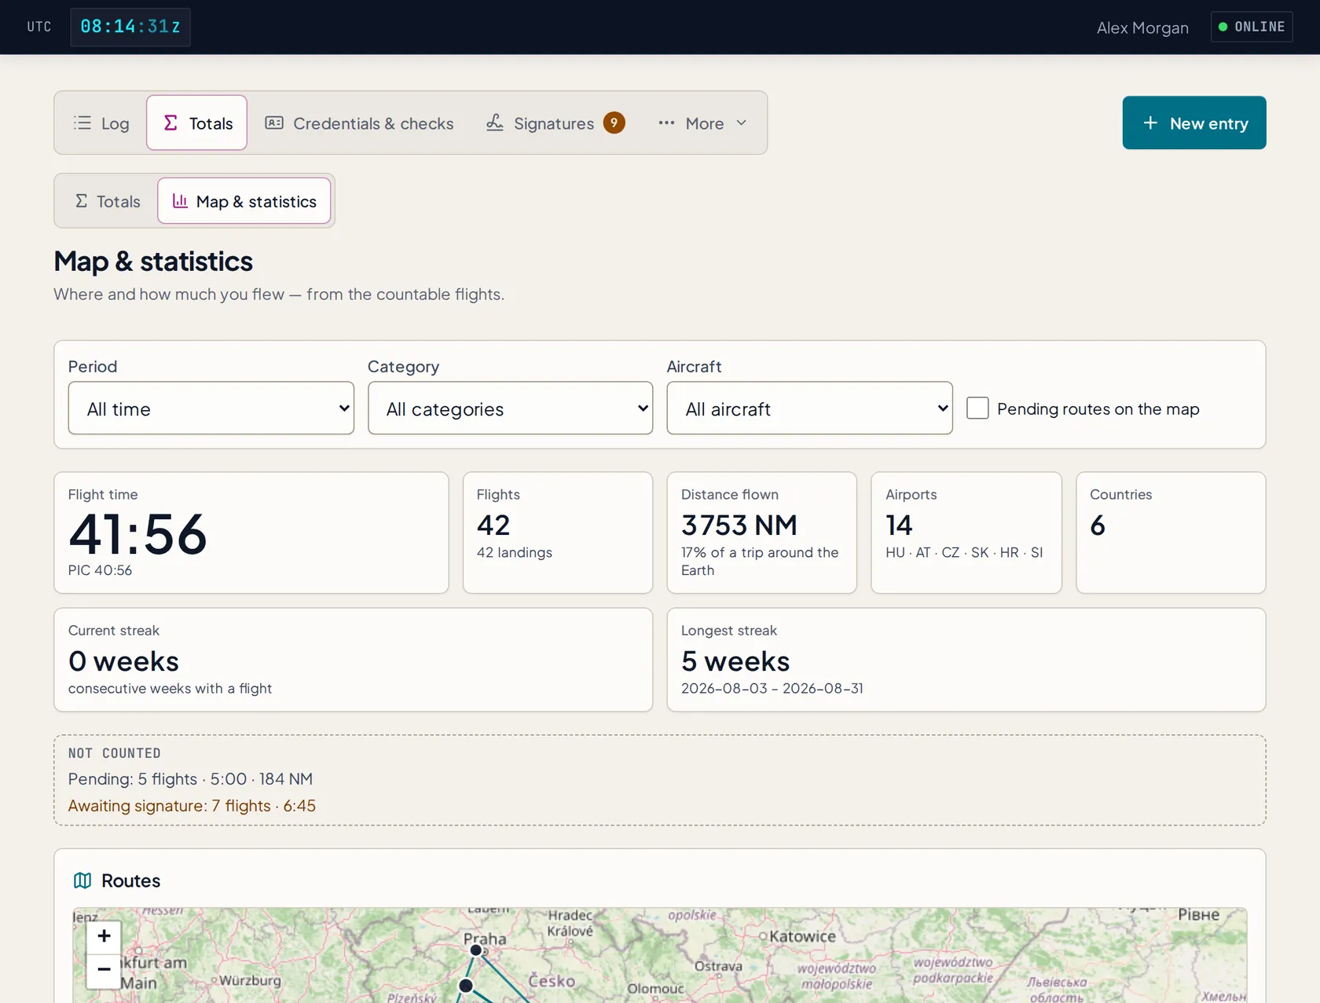Click the Countries count 6
Screen dimensions: 1320x1003
[1098, 525]
